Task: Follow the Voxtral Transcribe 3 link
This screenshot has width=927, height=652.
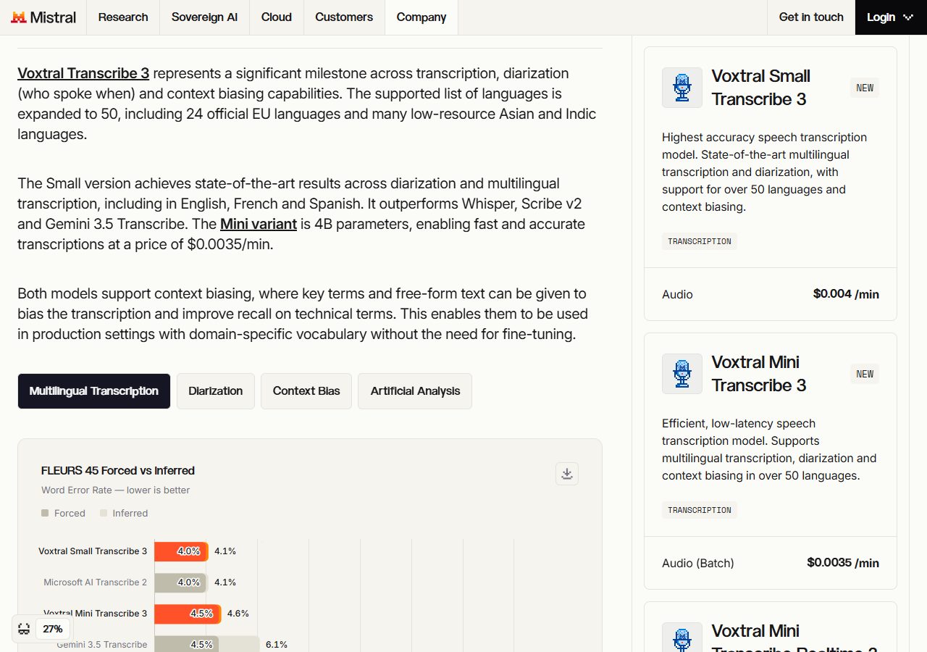Action: point(83,73)
